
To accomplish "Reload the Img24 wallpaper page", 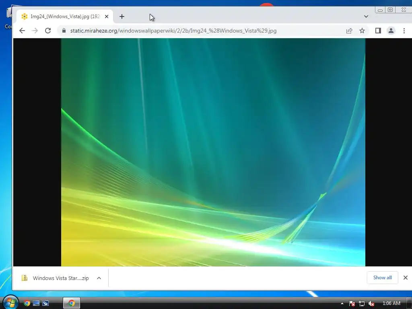I will coord(48,31).
